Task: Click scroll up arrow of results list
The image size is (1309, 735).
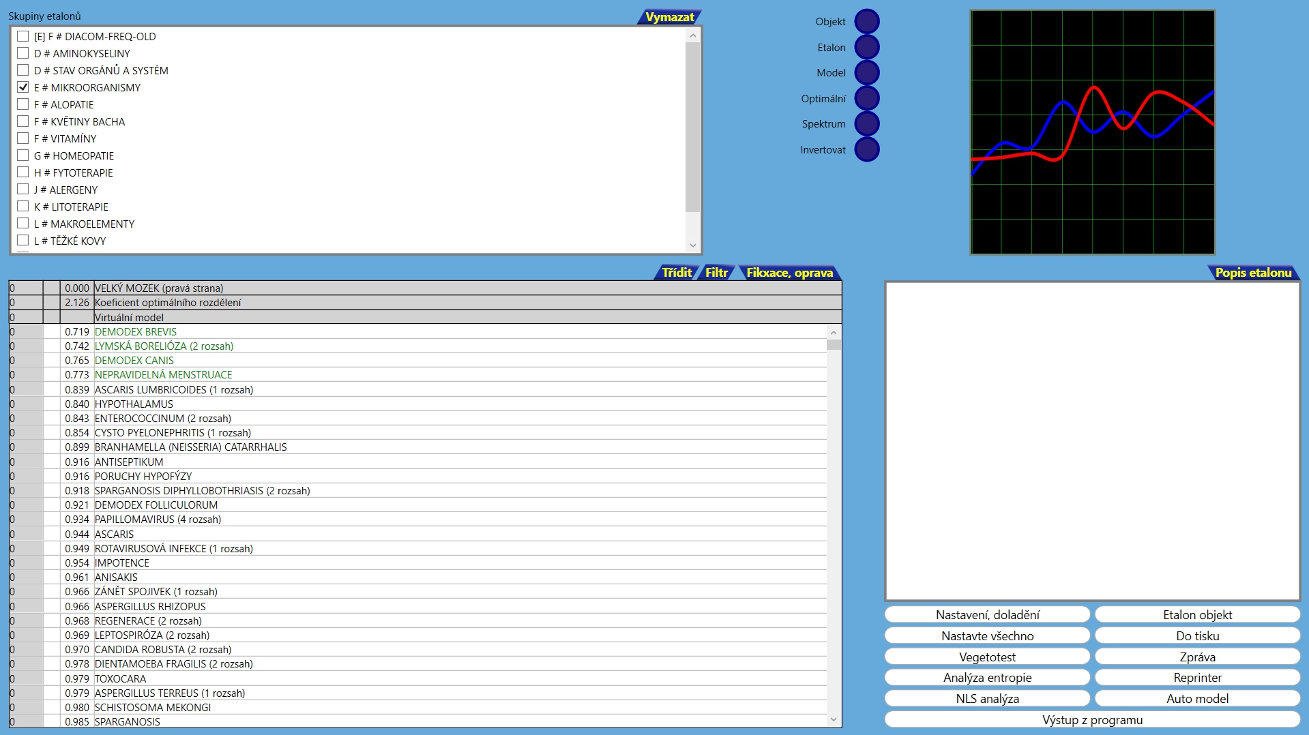Action: pos(833,333)
